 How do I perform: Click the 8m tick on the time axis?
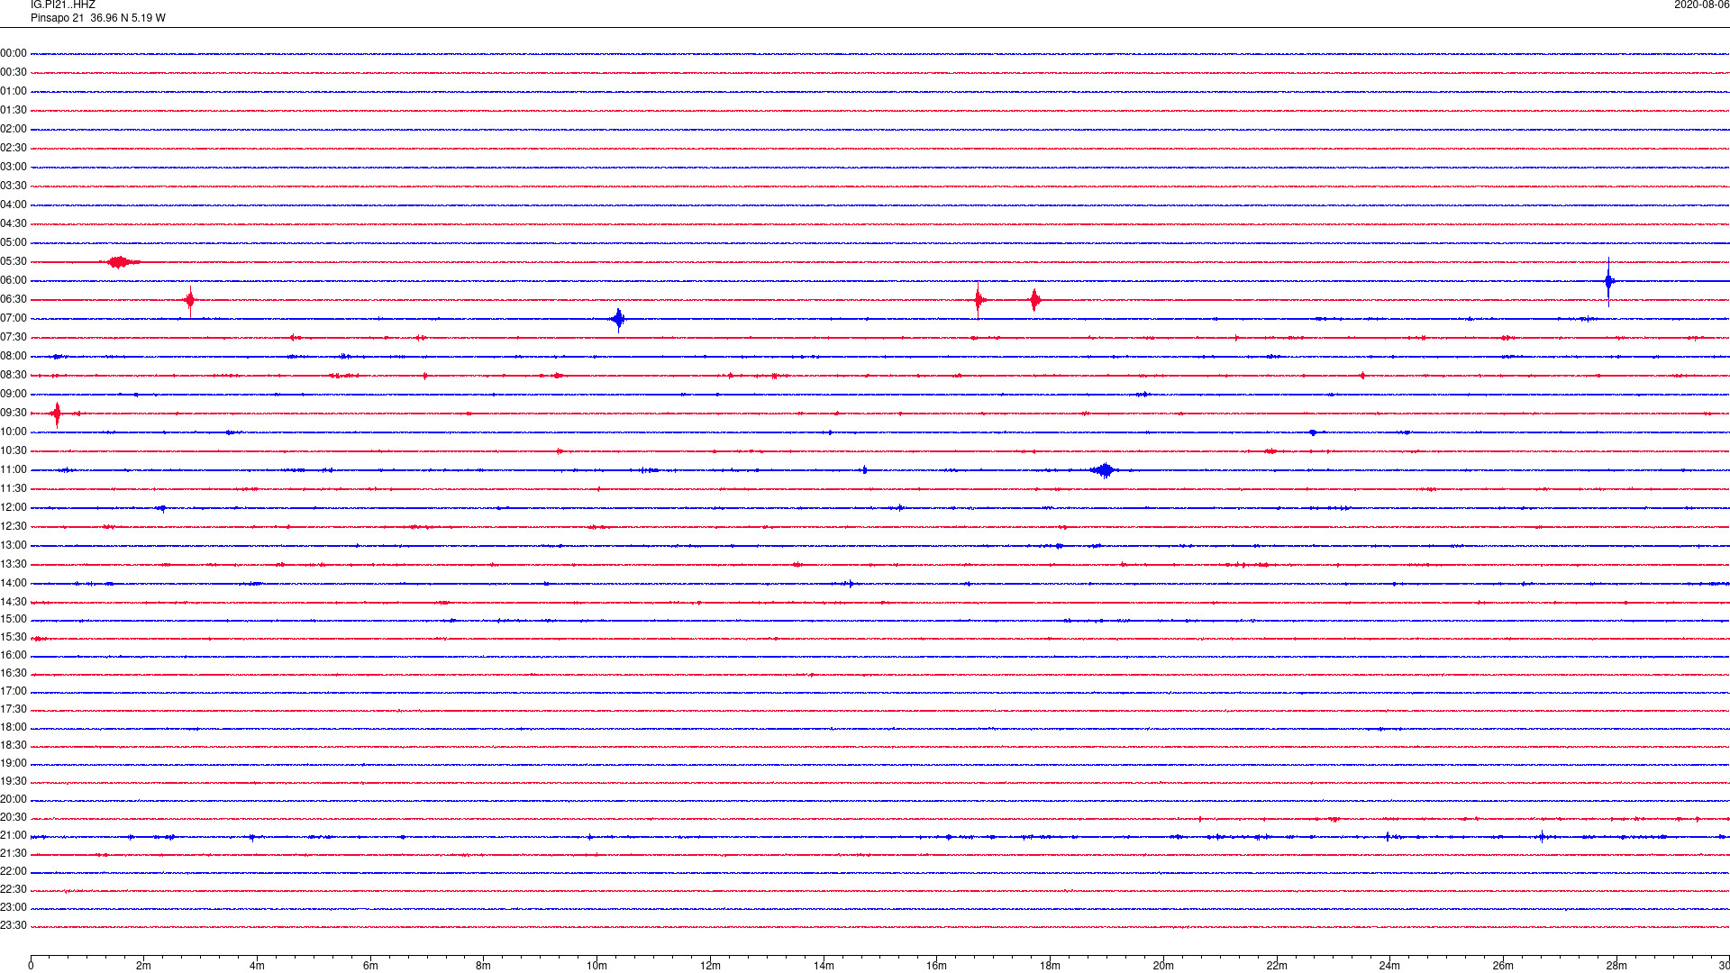484,966
